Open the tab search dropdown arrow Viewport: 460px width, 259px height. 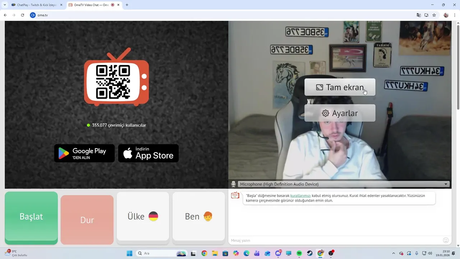click(x=5, y=5)
